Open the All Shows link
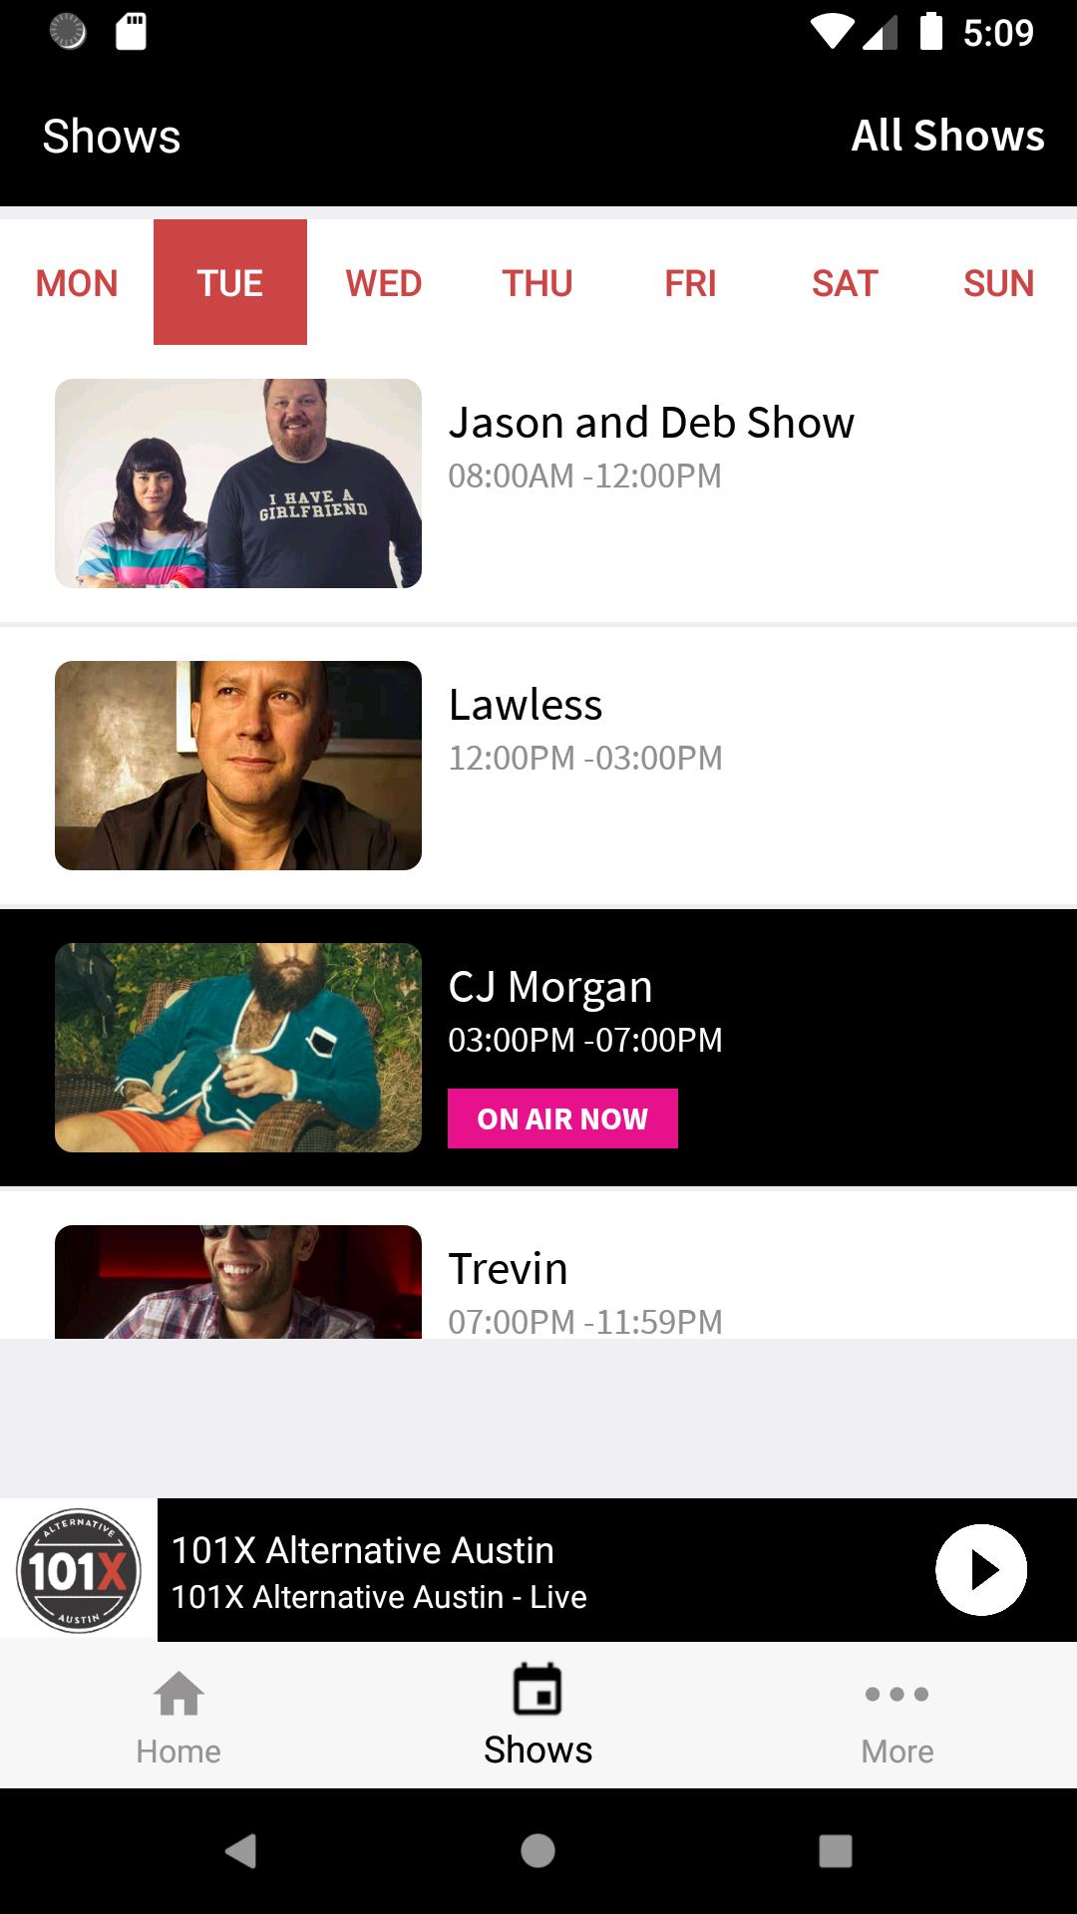The height and width of the screenshot is (1914, 1077). pyautogui.click(x=947, y=136)
